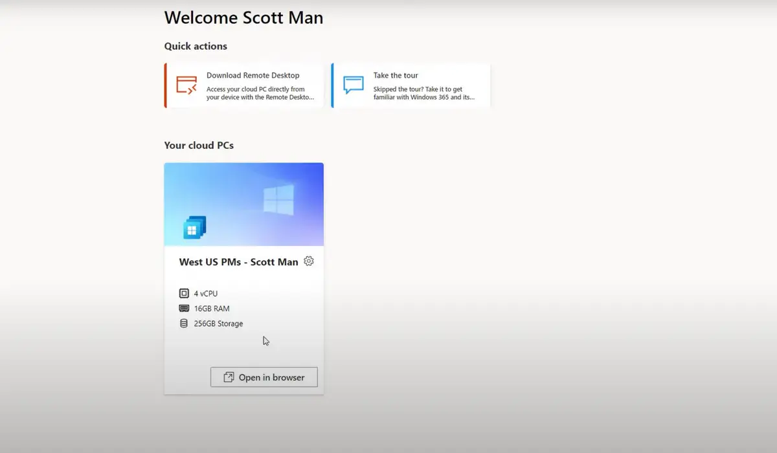The image size is (777, 453).
Task: Click the Welcome Scott Man heading
Action: 243,17
